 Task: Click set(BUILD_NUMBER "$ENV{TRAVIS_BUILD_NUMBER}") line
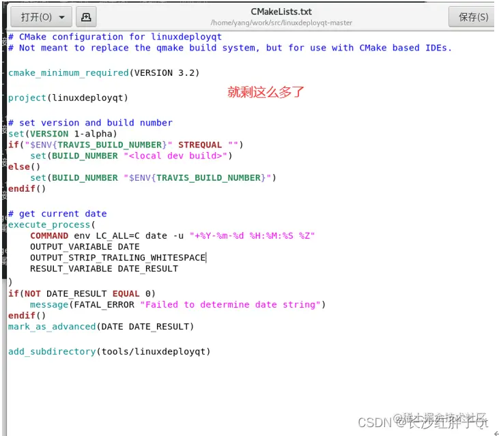(x=153, y=178)
